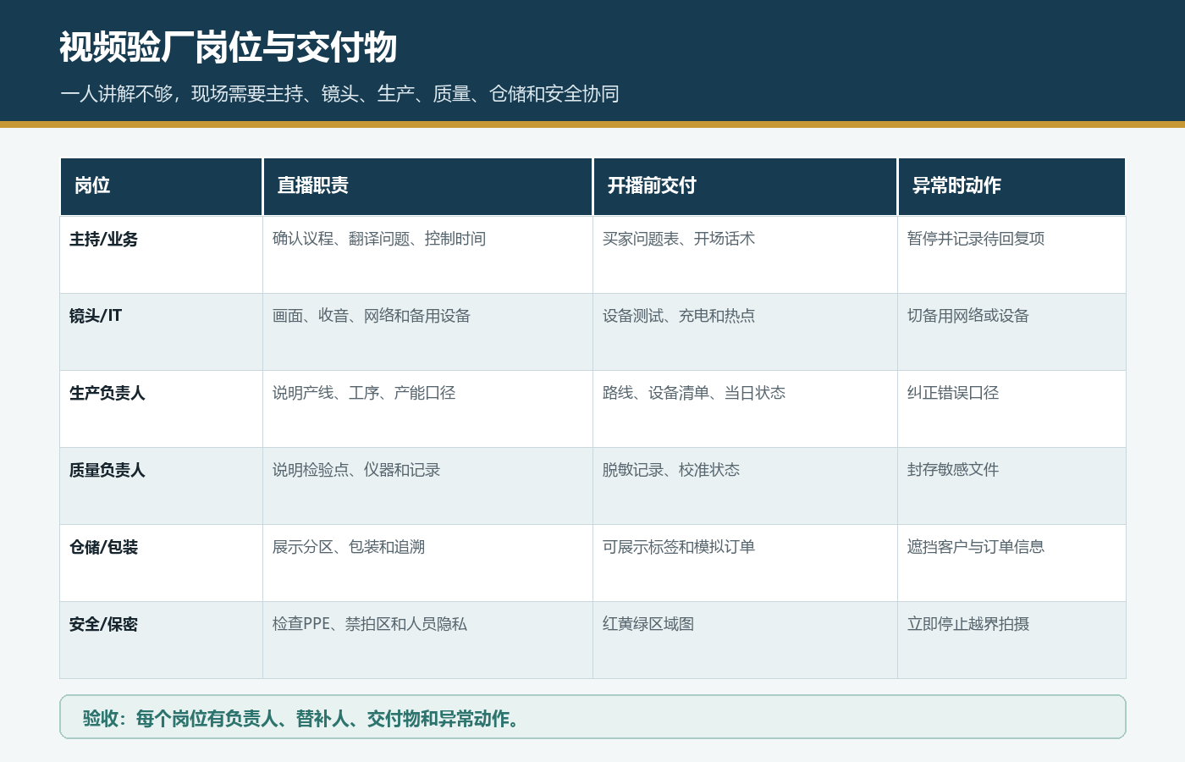Click the slide title 视频验厂岗位与交付物
1185x762 pixels.
229,47
